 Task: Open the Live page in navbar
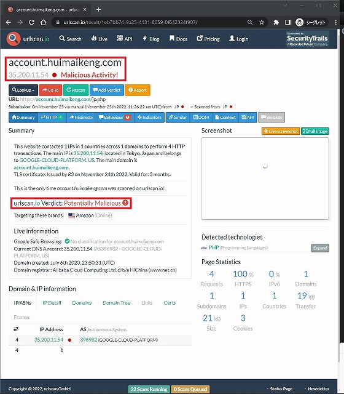coord(100,39)
